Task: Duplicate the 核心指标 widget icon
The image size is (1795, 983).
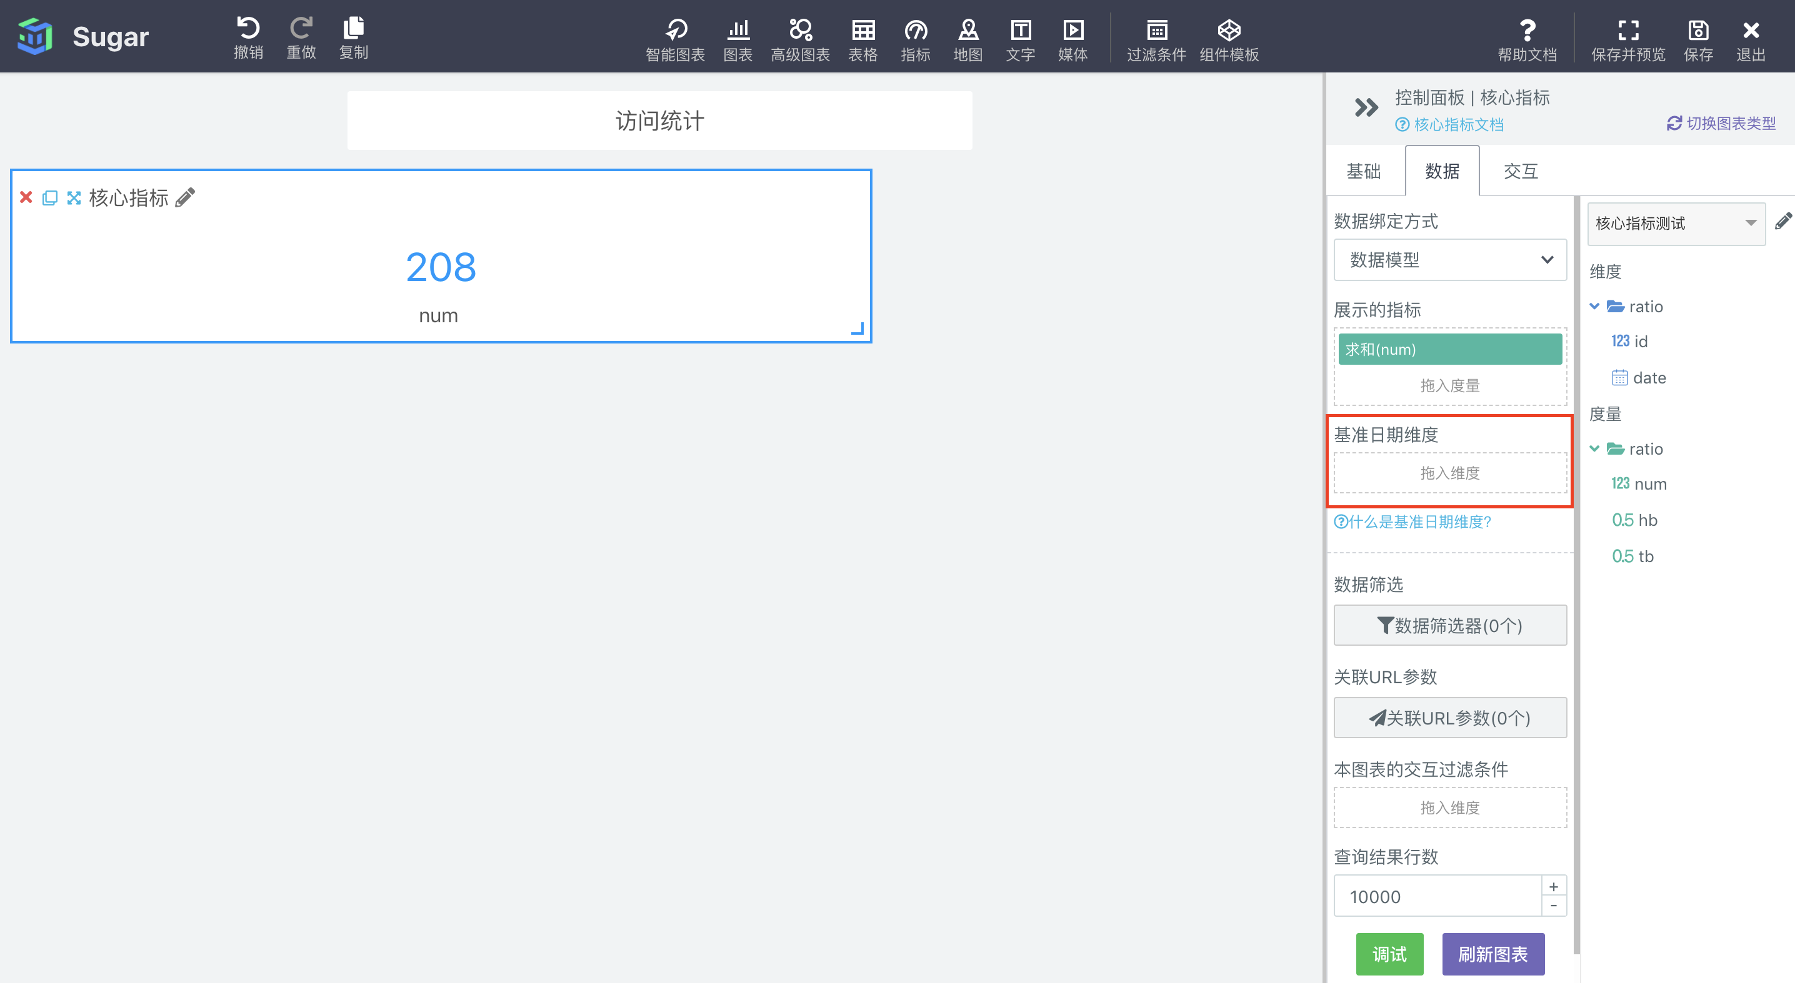Action: (x=49, y=198)
